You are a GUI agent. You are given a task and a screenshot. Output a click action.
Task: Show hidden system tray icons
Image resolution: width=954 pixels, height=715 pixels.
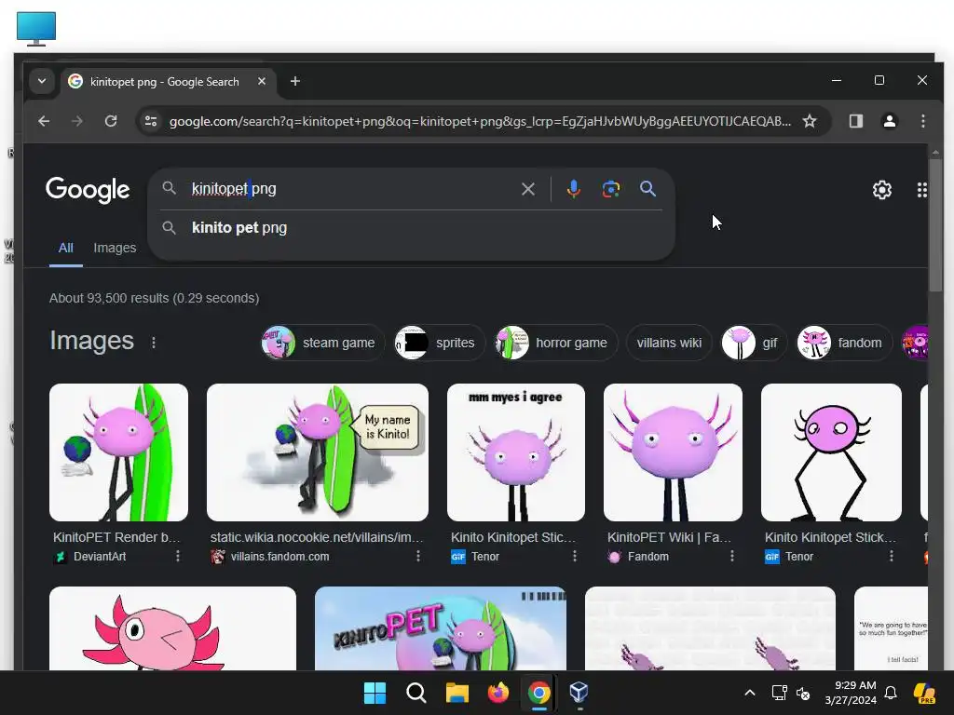coord(750,693)
